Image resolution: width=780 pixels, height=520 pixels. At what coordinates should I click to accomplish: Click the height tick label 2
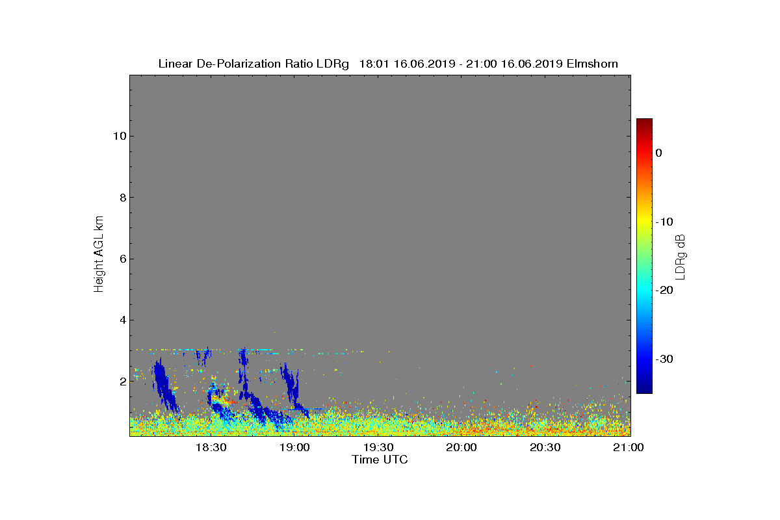tap(122, 382)
